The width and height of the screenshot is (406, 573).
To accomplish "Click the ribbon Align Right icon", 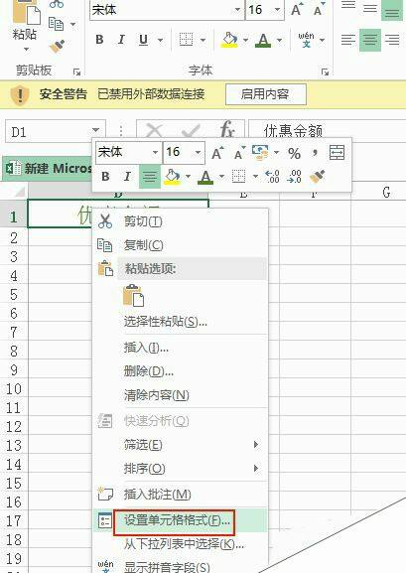I will [x=392, y=40].
